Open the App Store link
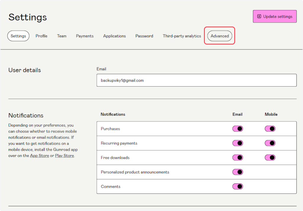The image size is (303, 211). (x=39, y=156)
